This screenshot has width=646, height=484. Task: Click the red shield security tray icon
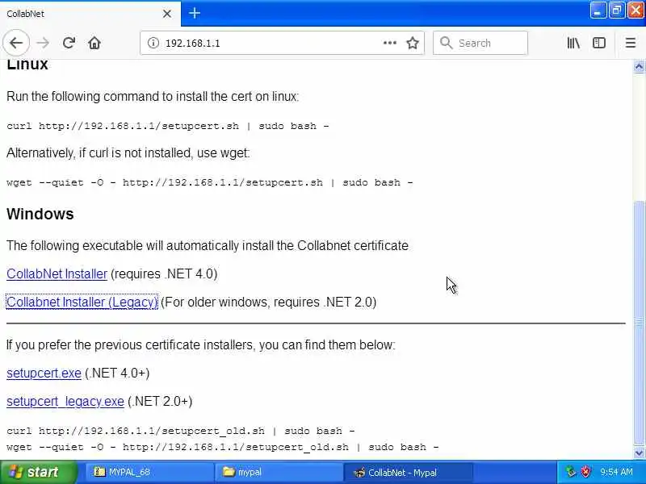click(585, 472)
